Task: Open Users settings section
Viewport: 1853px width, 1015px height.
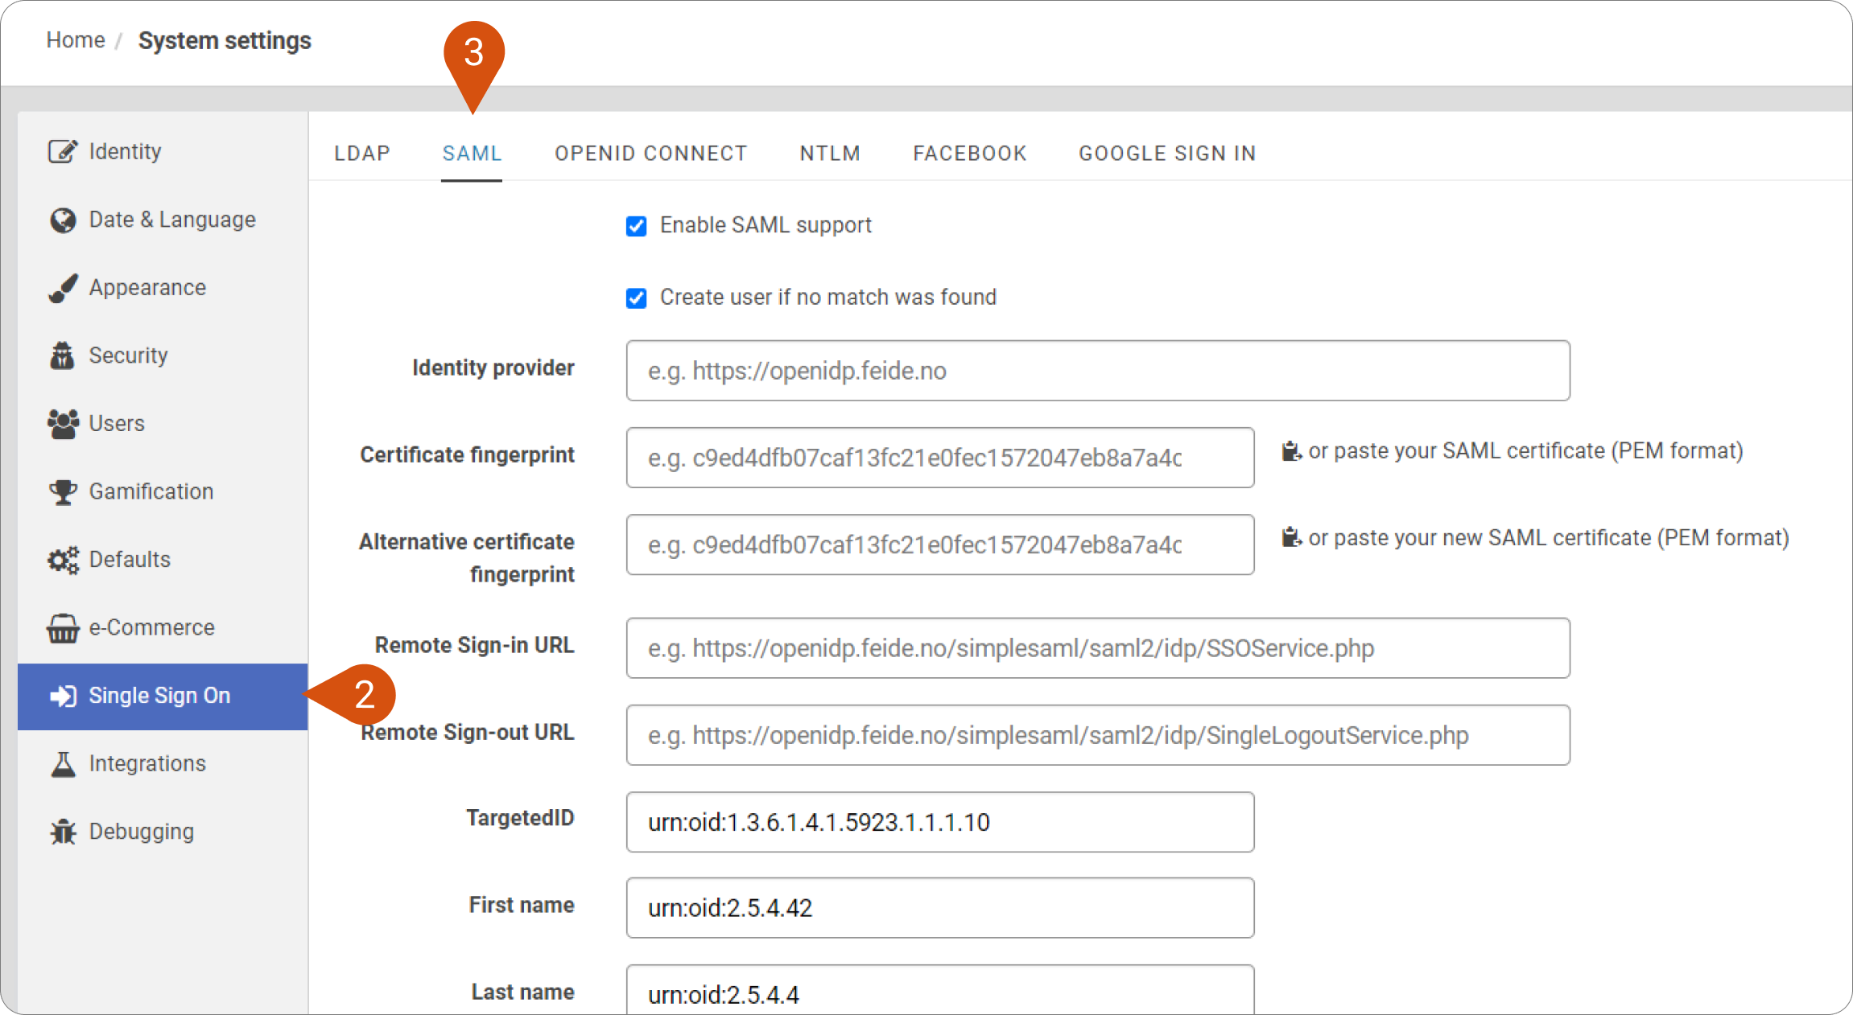Action: coord(163,424)
